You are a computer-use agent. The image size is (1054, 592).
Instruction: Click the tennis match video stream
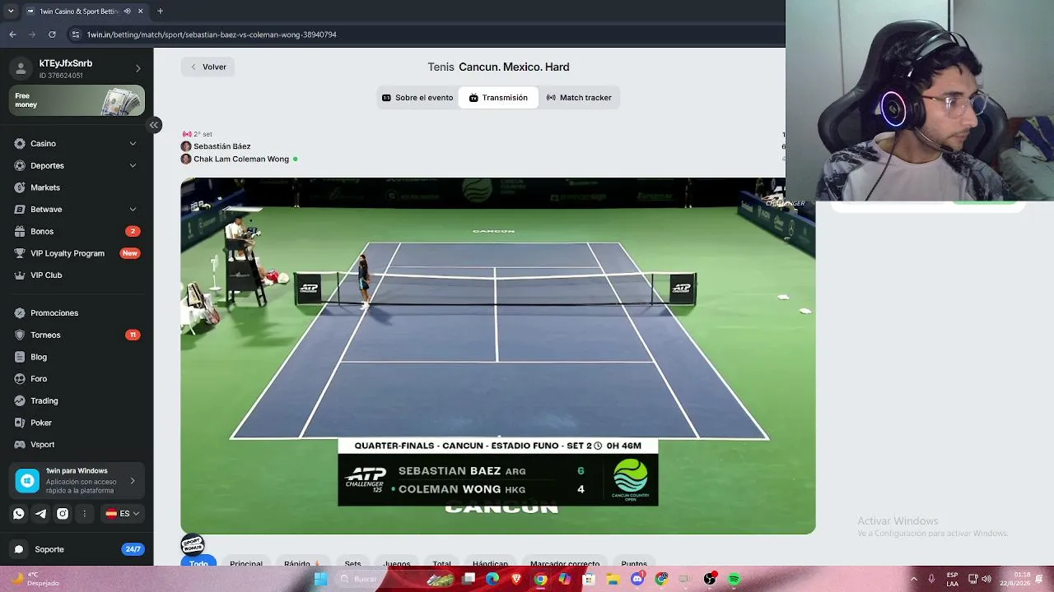pyautogui.click(x=498, y=356)
